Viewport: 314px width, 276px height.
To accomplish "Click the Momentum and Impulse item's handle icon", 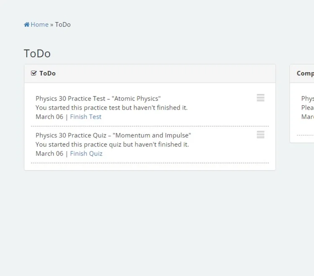I will pyautogui.click(x=260, y=135).
